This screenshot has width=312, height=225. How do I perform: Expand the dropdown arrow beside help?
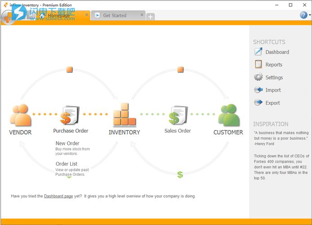[309, 15]
